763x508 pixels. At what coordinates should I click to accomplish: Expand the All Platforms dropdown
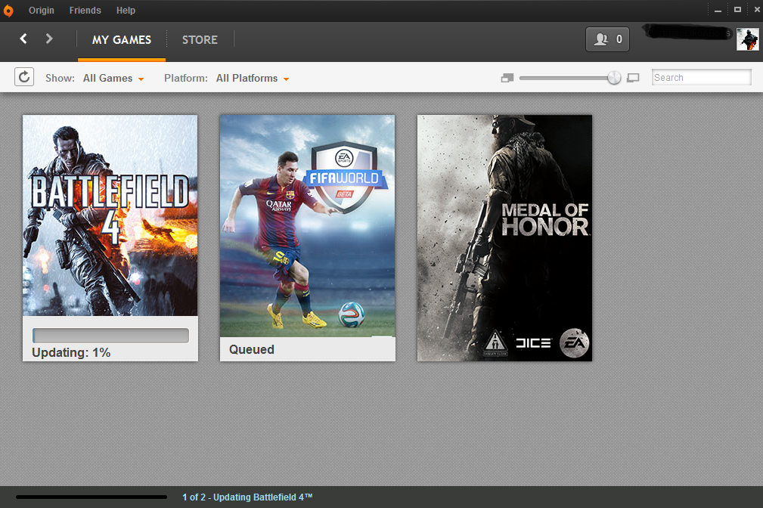(x=253, y=79)
